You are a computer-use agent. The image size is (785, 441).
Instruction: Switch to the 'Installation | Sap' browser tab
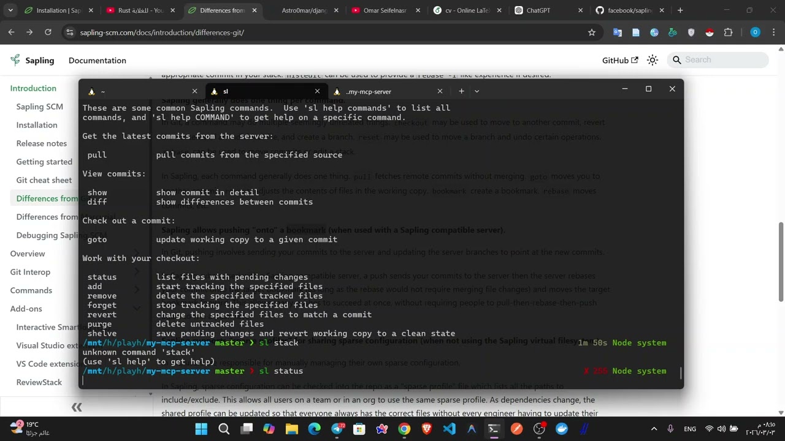pyautogui.click(x=59, y=10)
